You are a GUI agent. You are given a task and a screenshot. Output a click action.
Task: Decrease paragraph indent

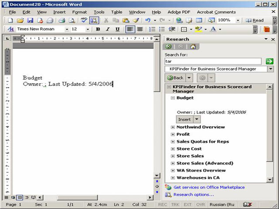point(172,29)
